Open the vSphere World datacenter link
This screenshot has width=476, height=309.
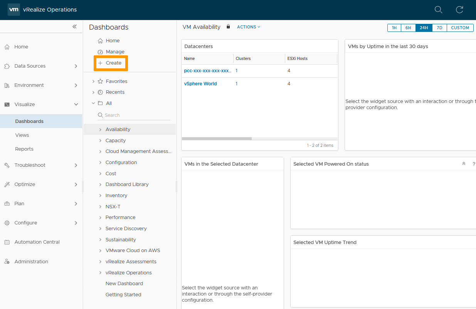(x=200, y=84)
